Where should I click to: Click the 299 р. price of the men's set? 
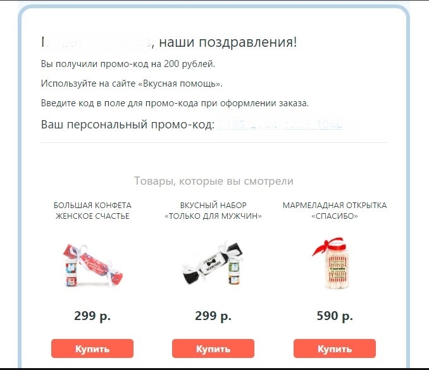point(213,316)
